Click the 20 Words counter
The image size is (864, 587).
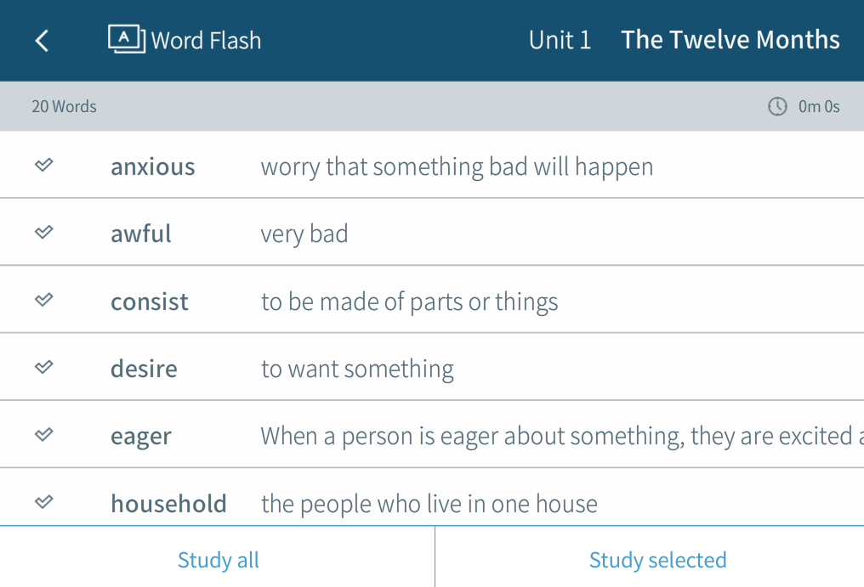(64, 107)
